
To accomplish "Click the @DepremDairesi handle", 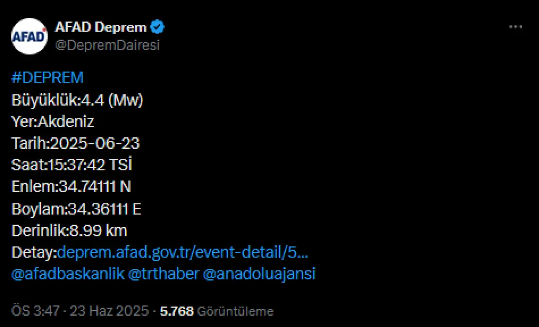I will 107,46.
